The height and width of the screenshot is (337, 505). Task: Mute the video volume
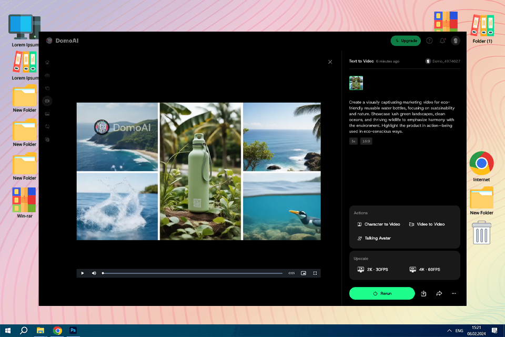94,273
